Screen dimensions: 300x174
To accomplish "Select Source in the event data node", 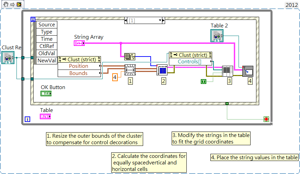I will [46, 25].
